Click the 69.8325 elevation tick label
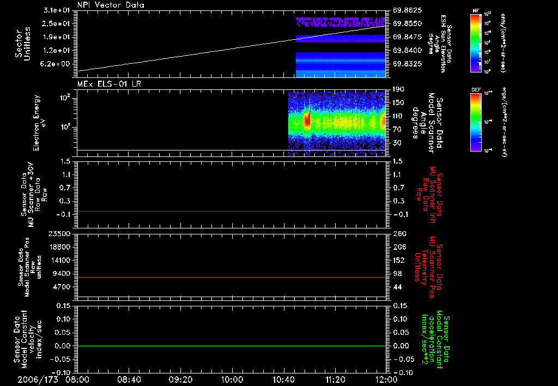Viewport: 558px width, 386px height. (x=408, y=64)
